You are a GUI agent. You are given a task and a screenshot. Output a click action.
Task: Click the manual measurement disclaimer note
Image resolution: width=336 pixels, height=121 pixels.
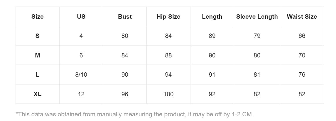pos(134,114)
